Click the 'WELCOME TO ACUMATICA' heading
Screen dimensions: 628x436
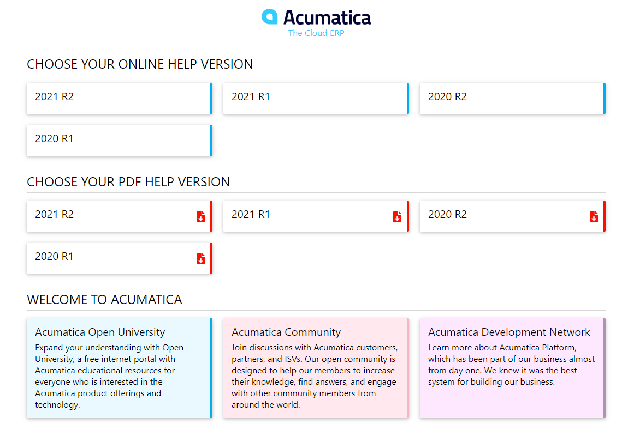point(104,300)
